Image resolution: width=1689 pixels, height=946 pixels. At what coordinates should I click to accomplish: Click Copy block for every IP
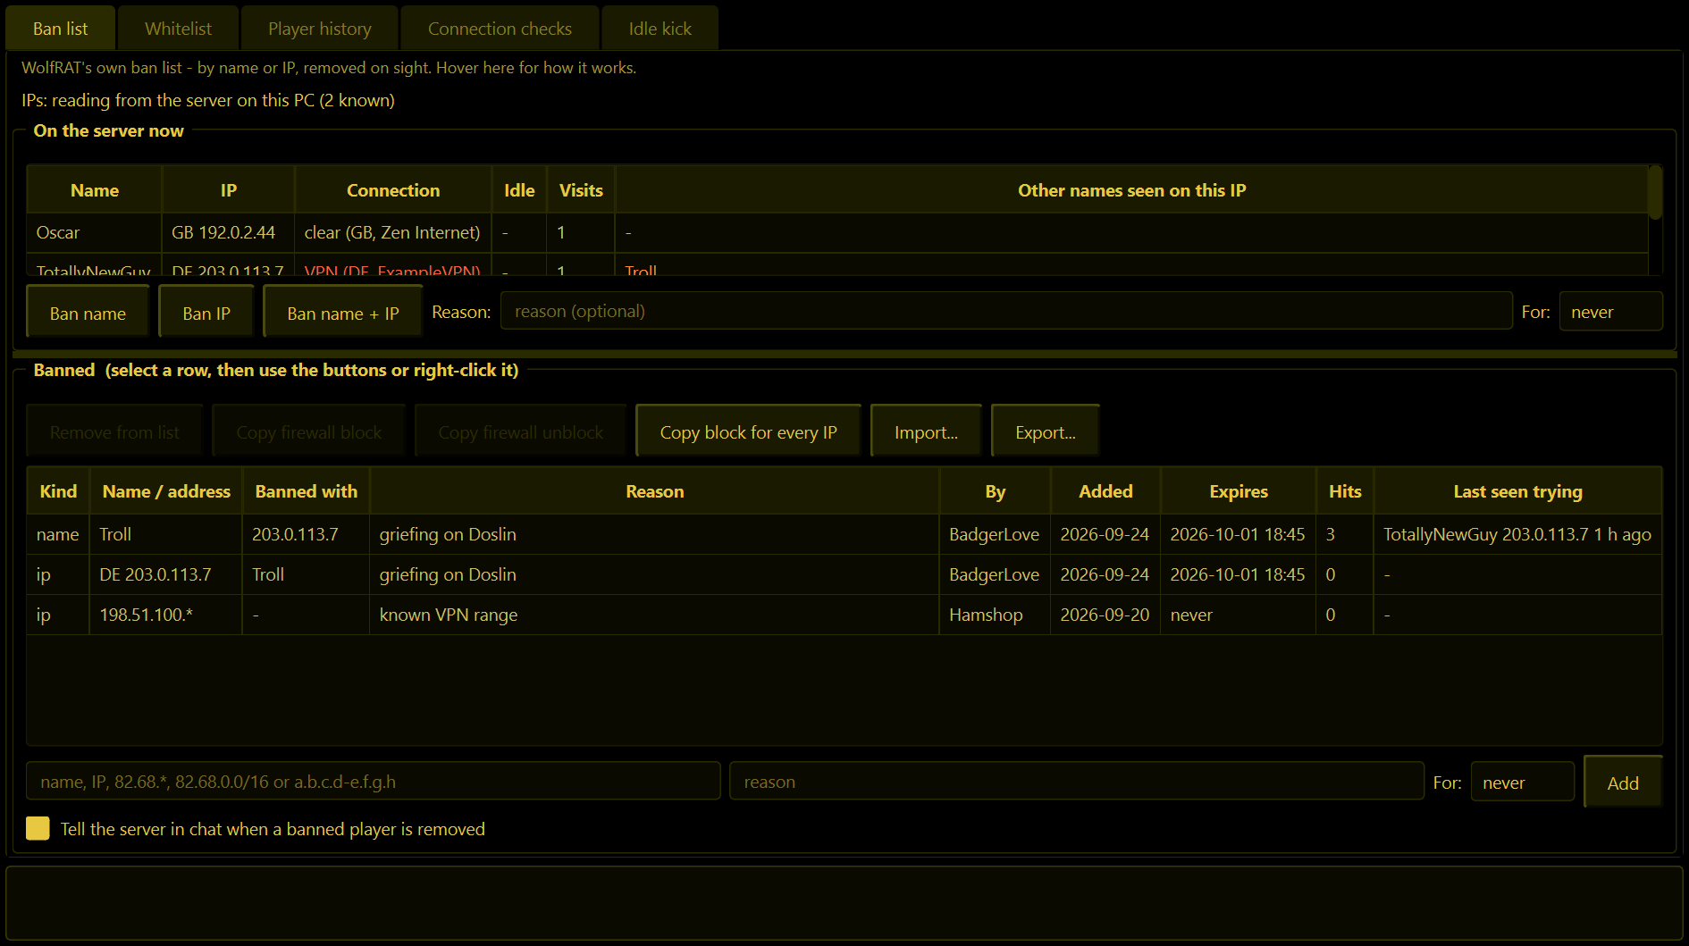point(748,432)
